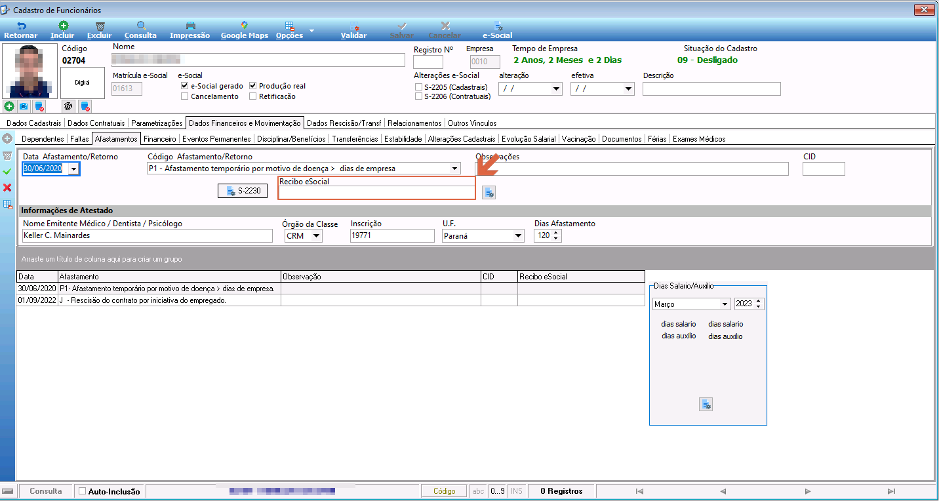
Task: Toggle the e-Social gerado checkbox
Action: click(185, 86)
